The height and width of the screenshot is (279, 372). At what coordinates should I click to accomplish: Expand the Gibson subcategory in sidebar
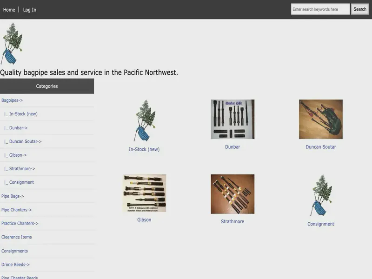click(18, 155)
